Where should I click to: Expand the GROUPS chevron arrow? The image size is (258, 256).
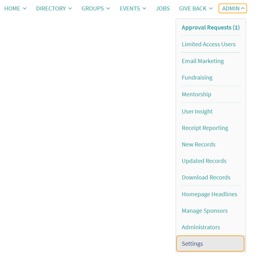(x=108, y=8)
